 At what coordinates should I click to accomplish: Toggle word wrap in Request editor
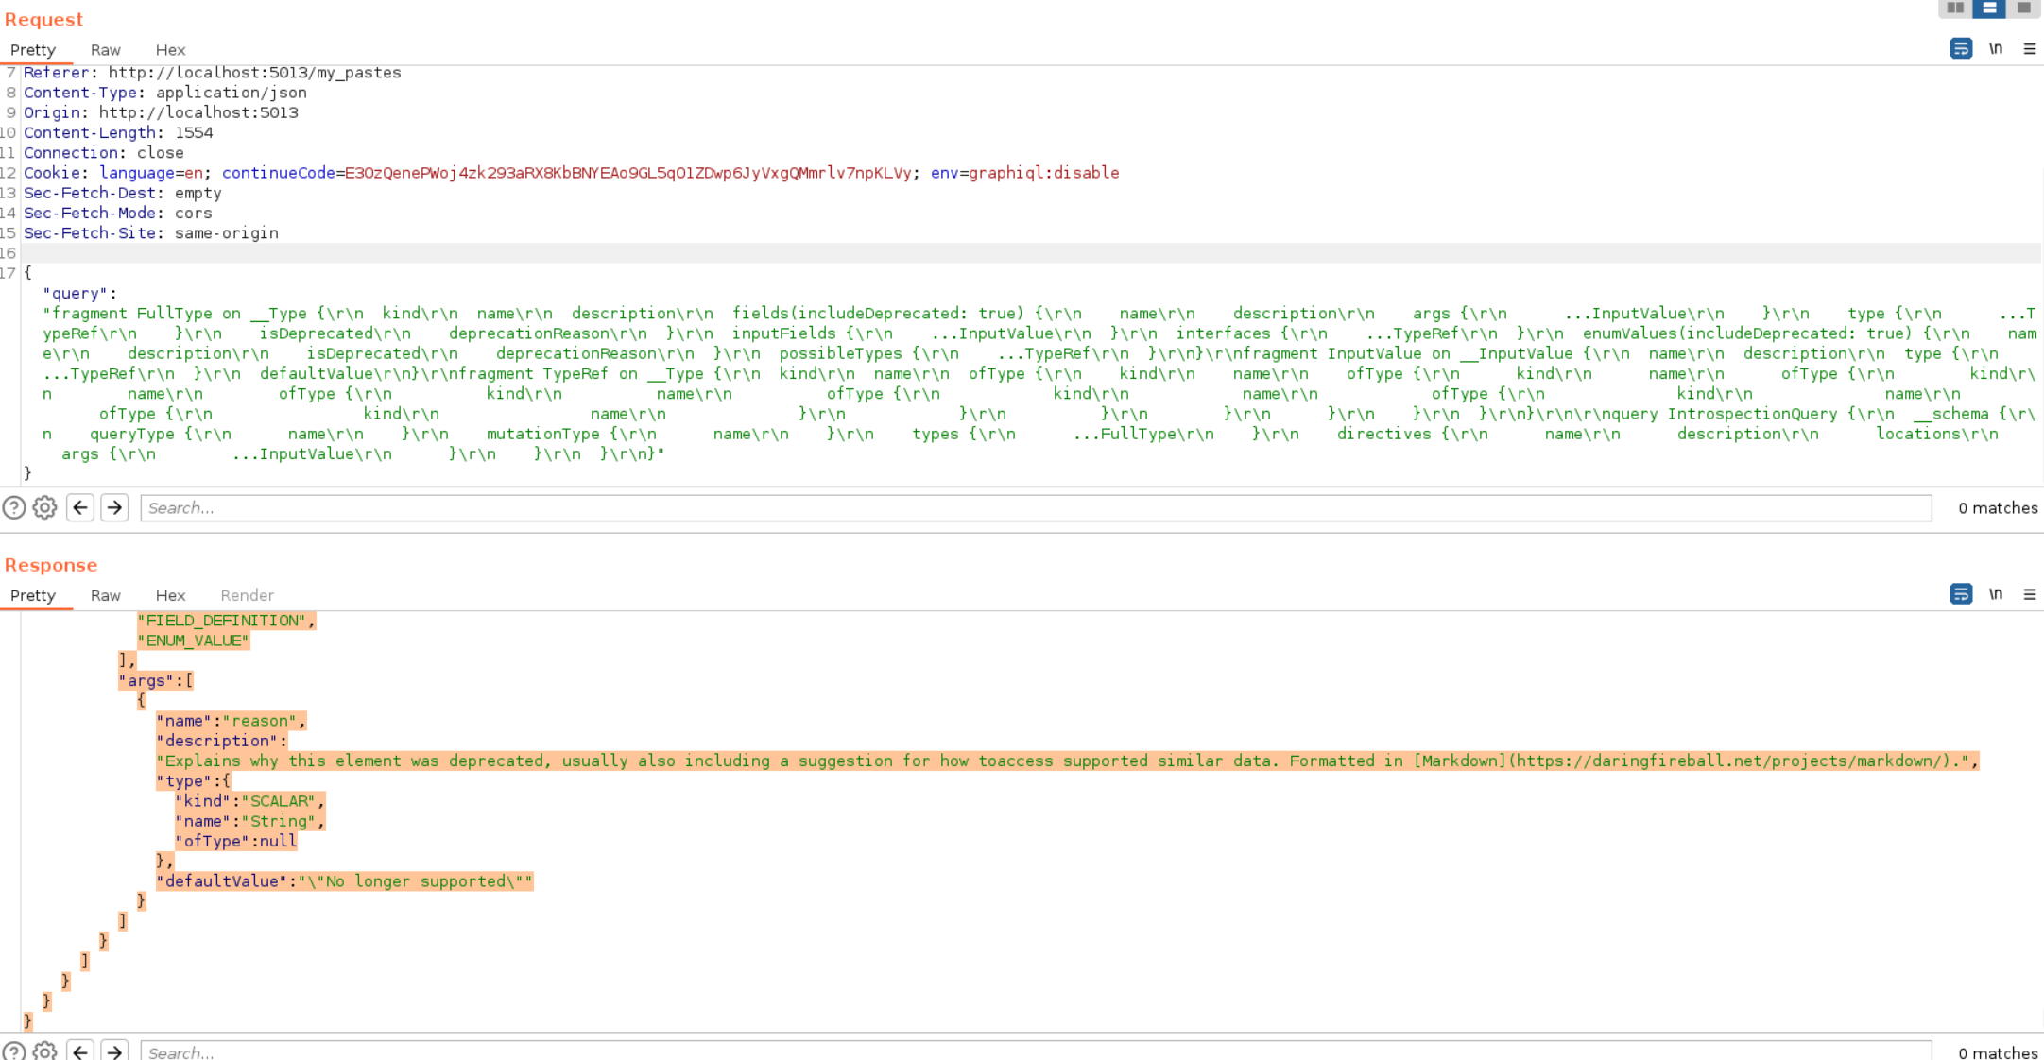(x=1961, y=49)
